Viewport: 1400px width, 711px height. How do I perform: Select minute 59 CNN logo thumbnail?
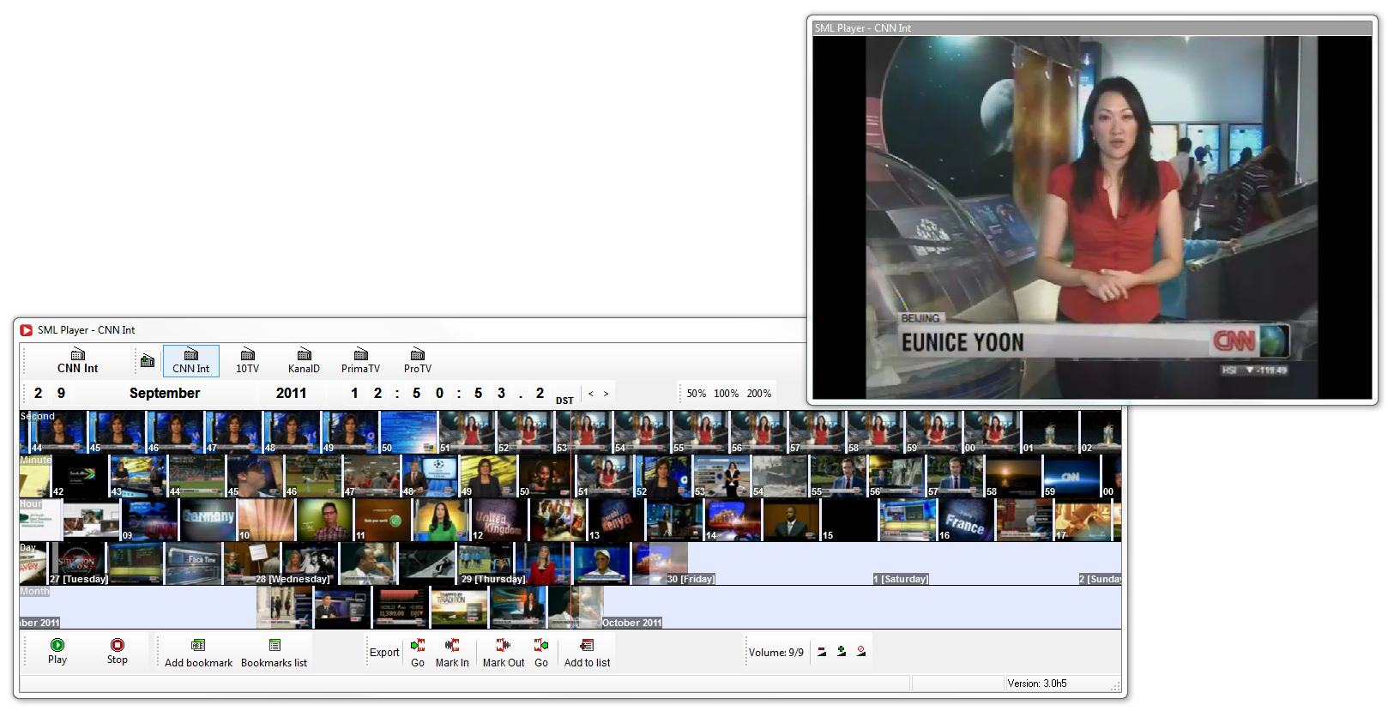[x=1071, y=475]
